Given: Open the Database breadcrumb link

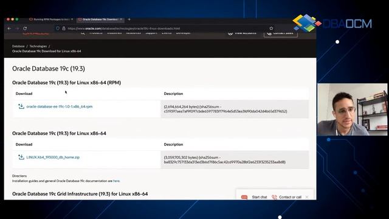Looking at the screenshot, I should tap(18, 46).
